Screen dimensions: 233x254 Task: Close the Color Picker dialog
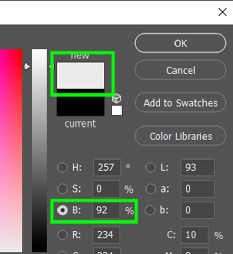(x=222, y=12)
